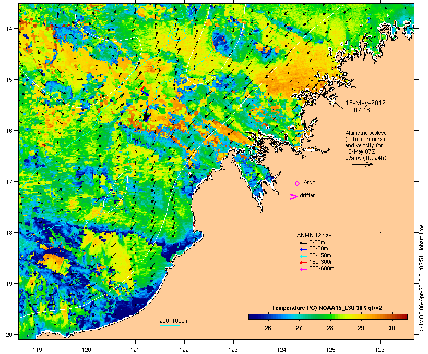This screenshot has height=354, width=428.
Task: Click longitude axis label 122
Action: click(184, 350)
